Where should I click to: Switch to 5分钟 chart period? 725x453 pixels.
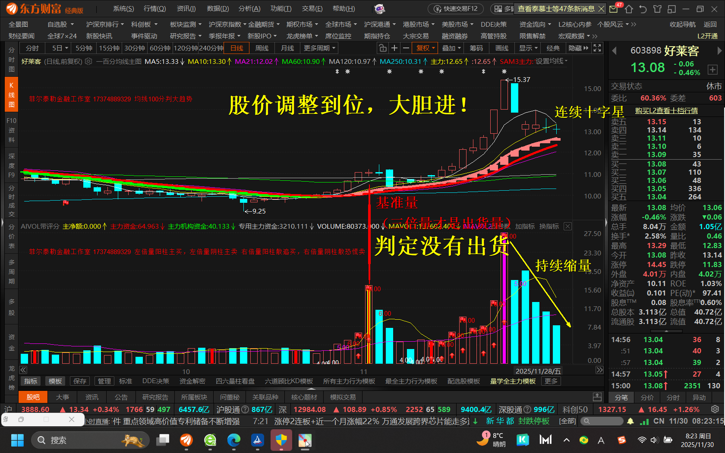pyautogui.click(x=84, y=48)
